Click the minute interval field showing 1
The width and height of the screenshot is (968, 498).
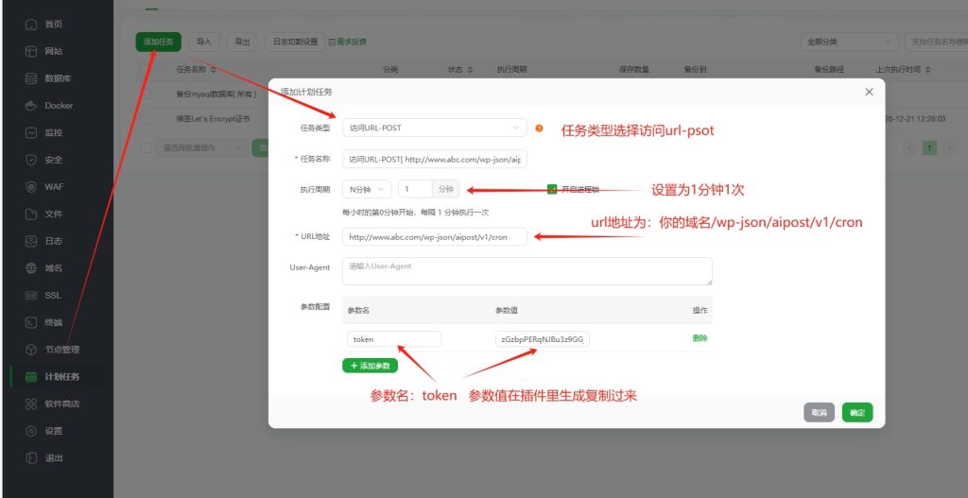coord(415,189)
